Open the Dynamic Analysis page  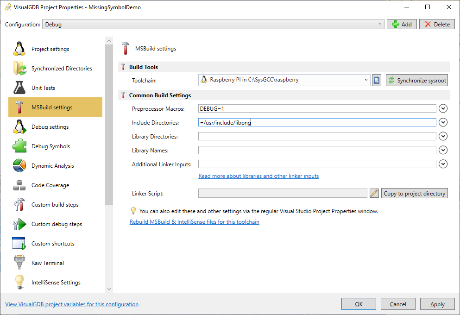[x=55, y=165]
